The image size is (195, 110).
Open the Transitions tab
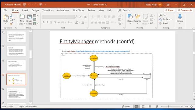click(48, 10)
